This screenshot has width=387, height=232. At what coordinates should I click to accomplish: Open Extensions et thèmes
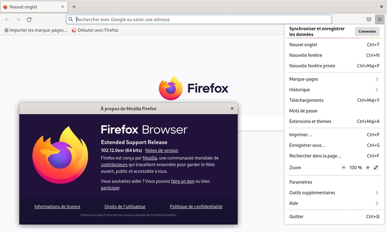tap(334, 121)
